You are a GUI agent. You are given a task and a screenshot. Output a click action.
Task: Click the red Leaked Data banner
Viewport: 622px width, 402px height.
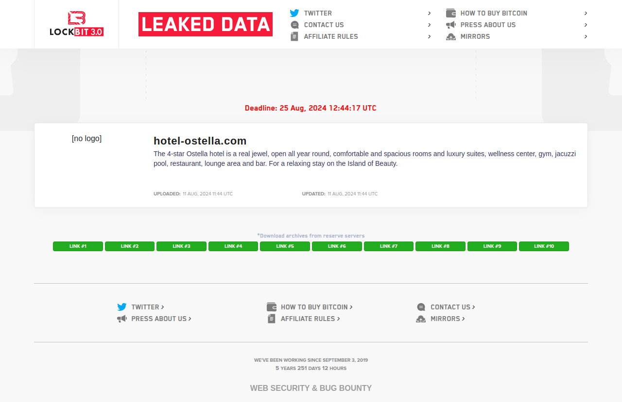(x=206, y=24)
